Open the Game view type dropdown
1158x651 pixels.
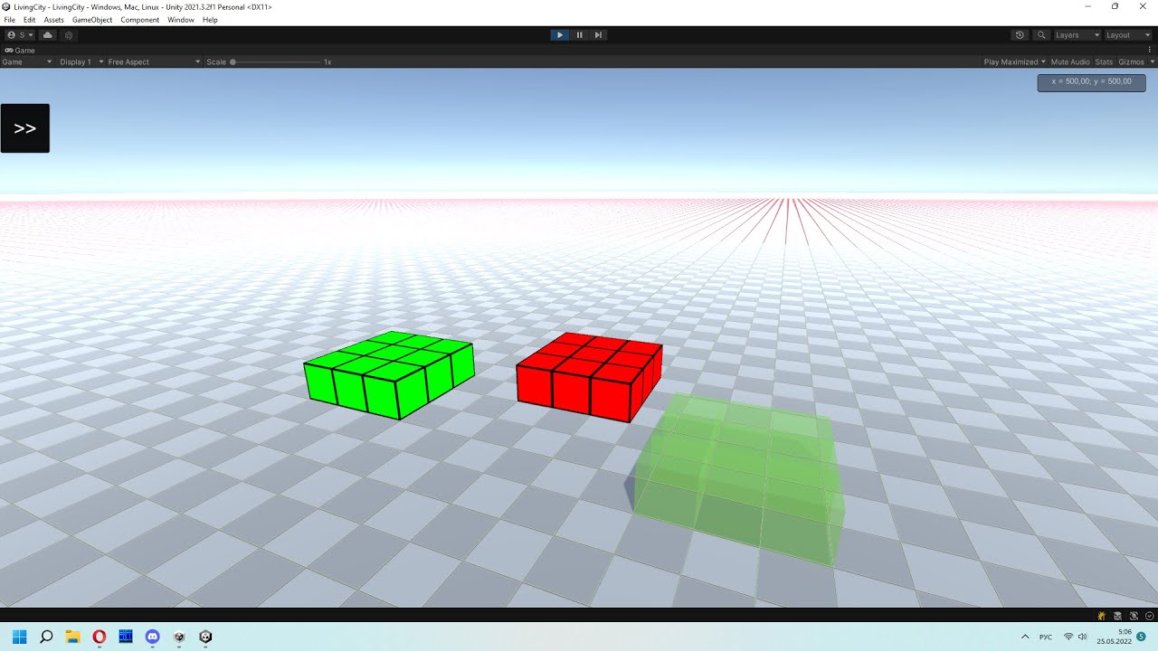coord(27,62)
